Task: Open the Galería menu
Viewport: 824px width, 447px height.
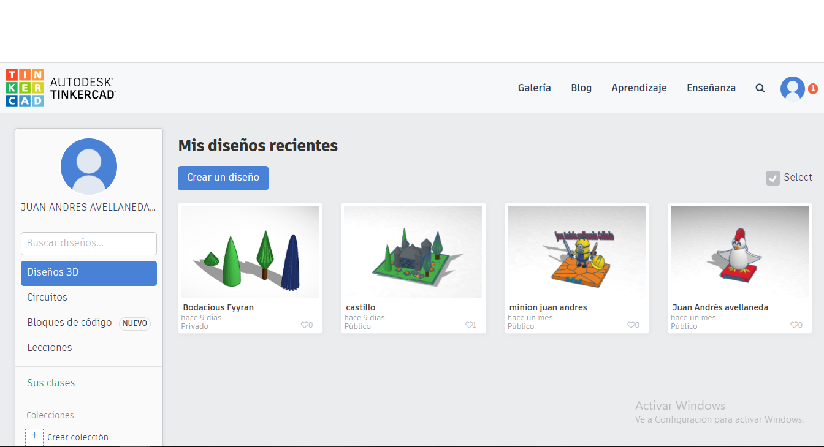Action: 535,88
